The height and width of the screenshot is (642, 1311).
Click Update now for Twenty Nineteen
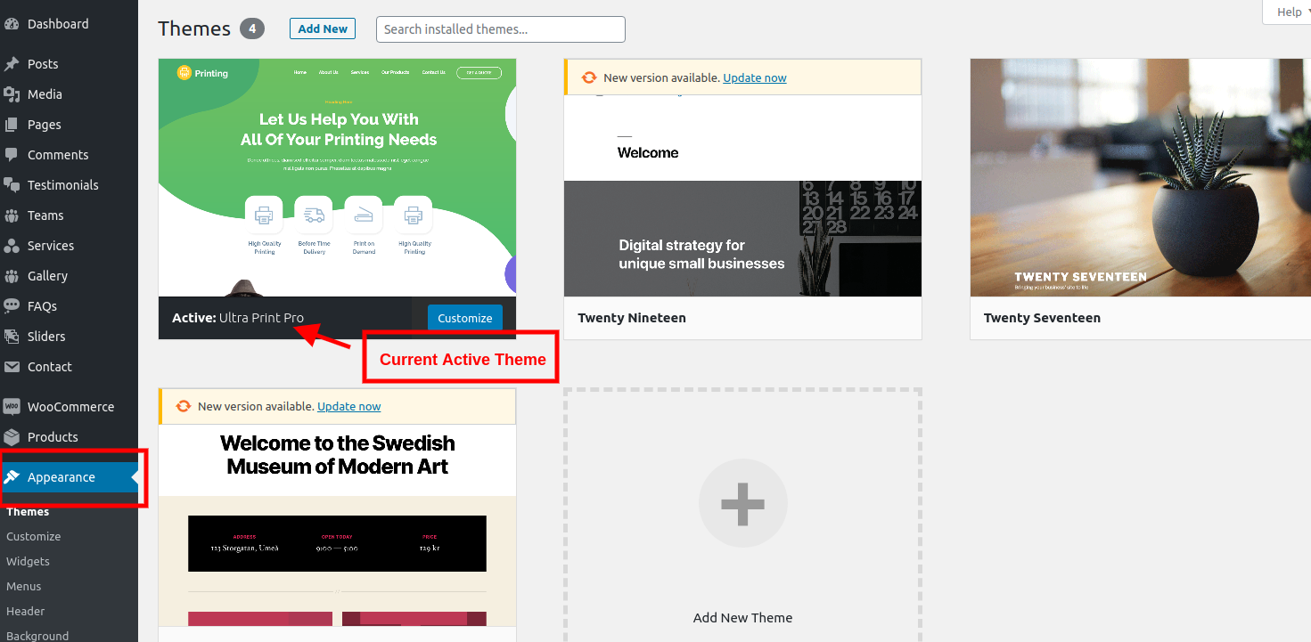pos(755,77)
